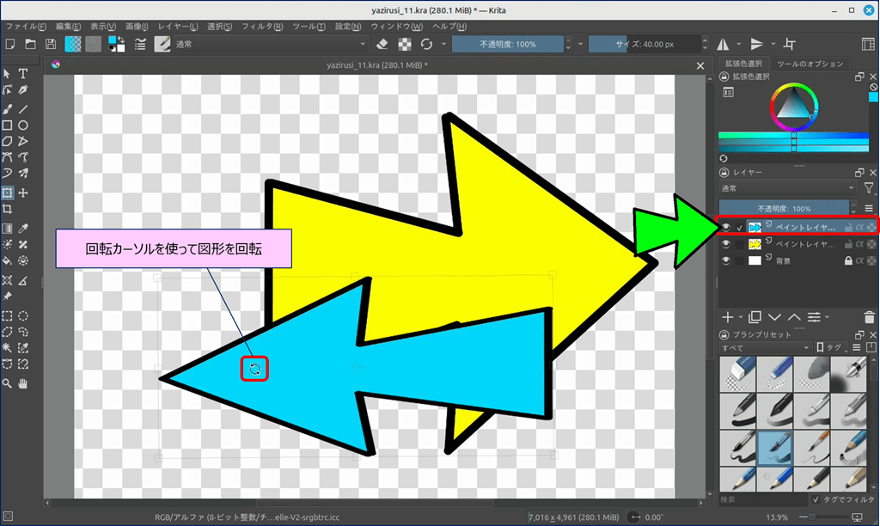
Task: Click horizontal mirror tool icon
Action: pyautogui.click(x=723, y=44)
